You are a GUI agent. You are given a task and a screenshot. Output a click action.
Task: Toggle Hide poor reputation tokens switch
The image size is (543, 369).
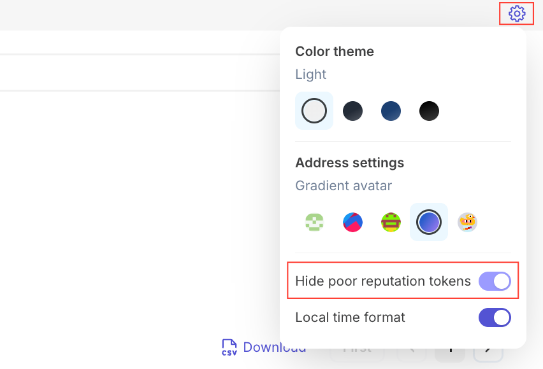pos(495,281)
